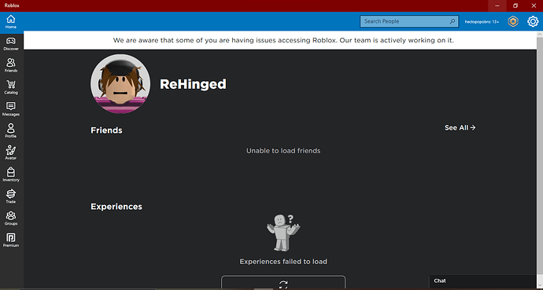Open the Discover section
543x290 pixels.
11,43
